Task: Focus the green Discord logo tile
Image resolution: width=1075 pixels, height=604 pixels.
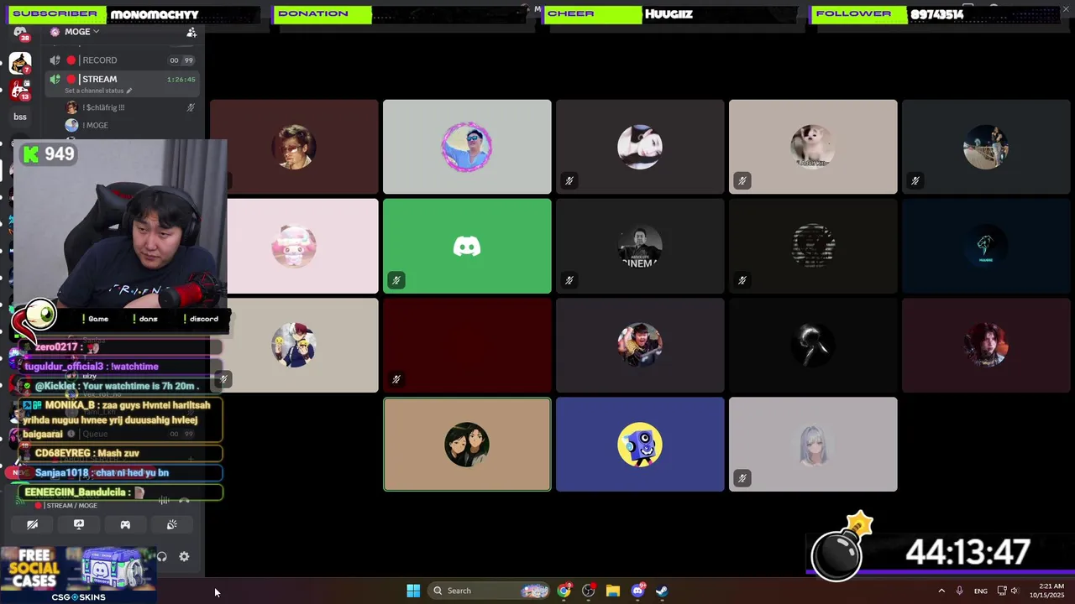Action: (x=467, y=246)
